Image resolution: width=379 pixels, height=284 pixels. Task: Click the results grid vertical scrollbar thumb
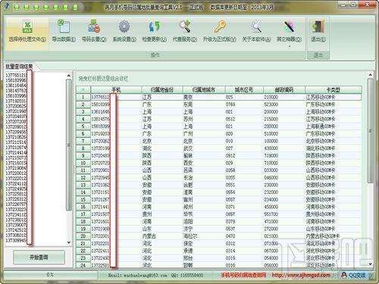coord(370,130)
